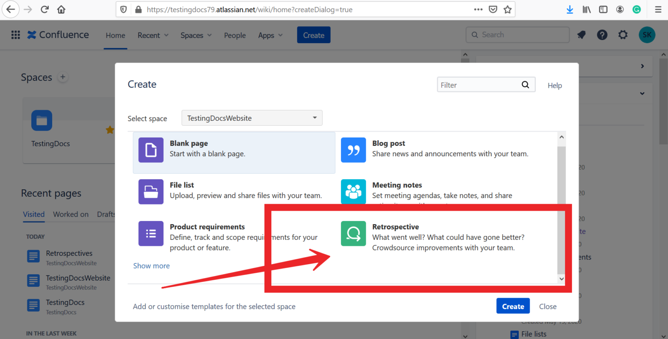668x339 pixels.
Task: Choose the Product requirements template icon
Action: tap(151, 234)
